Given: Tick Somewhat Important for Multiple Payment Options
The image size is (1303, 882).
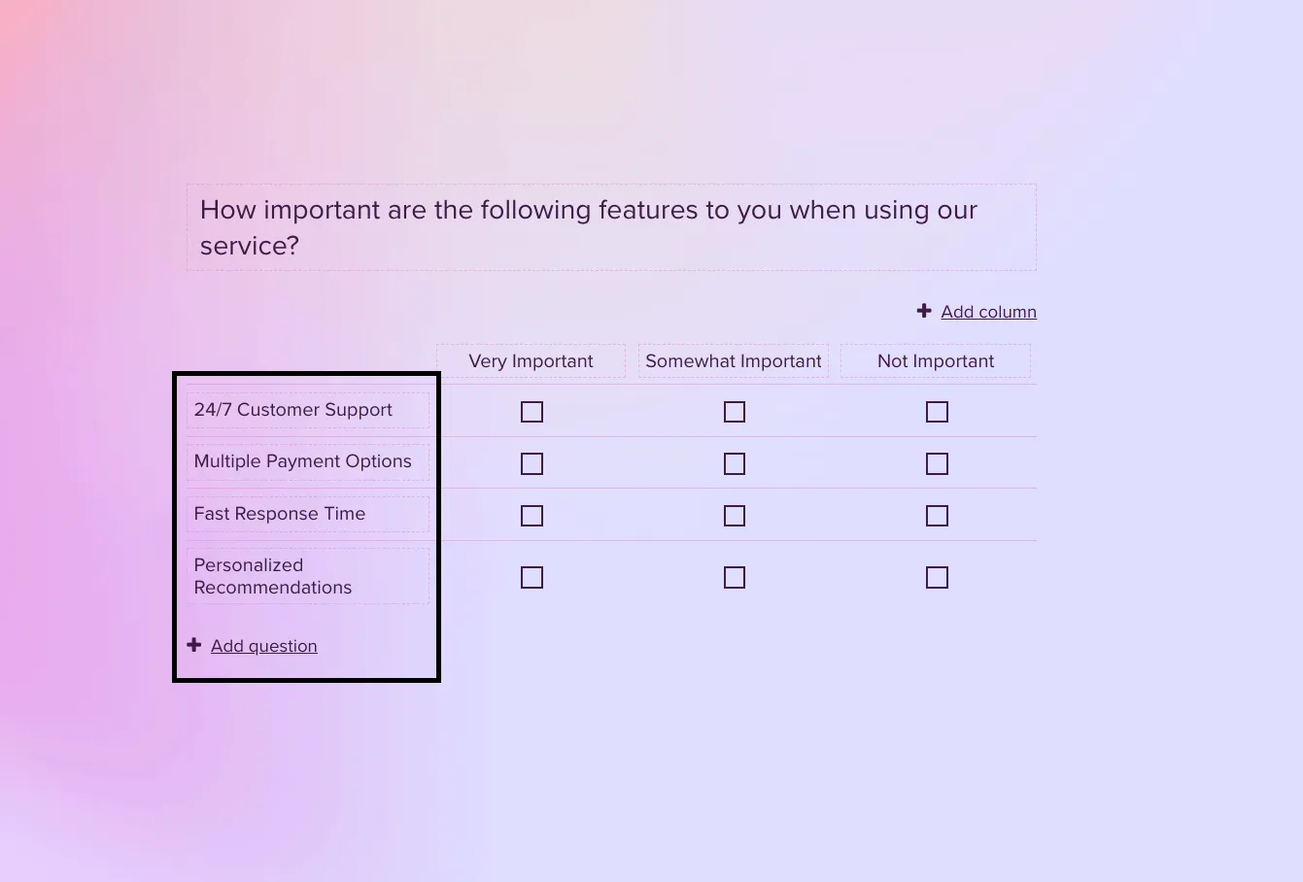Looking at the screenshot, I should pyautogui.click(x=735, y=464).
